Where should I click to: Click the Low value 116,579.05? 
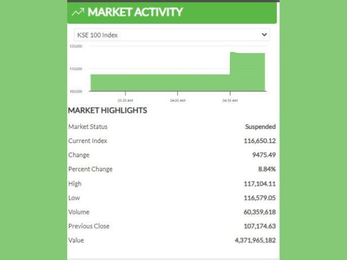(260, 198)
